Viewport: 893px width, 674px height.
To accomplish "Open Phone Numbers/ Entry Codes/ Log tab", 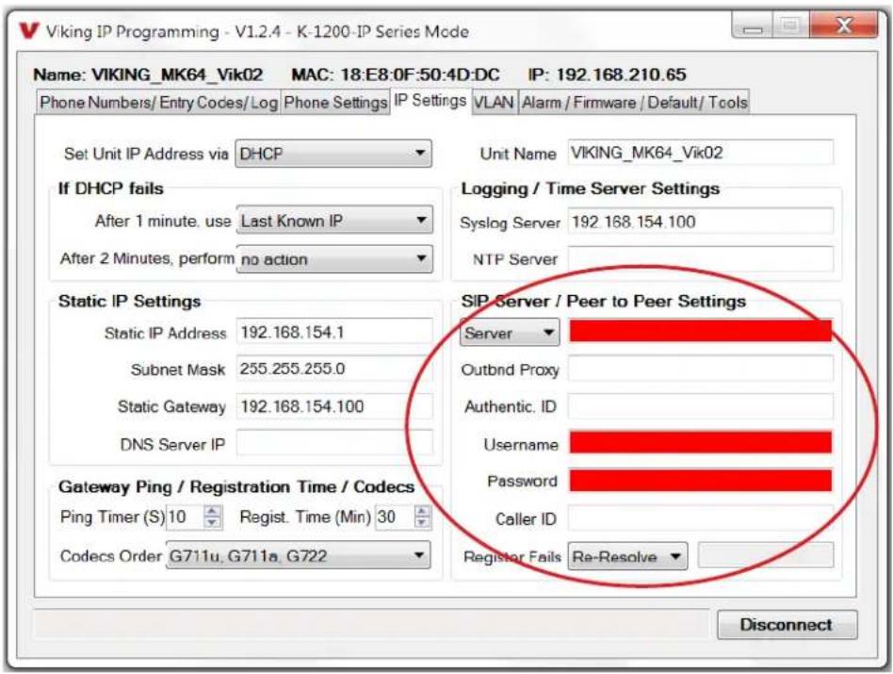I will pos(158,103).
